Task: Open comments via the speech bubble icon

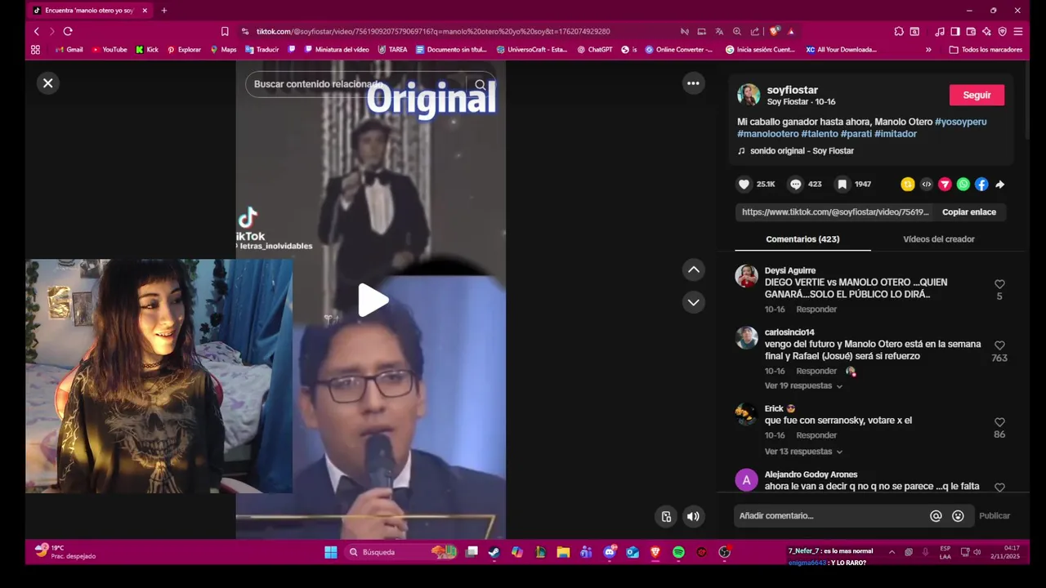Action: 795,185
